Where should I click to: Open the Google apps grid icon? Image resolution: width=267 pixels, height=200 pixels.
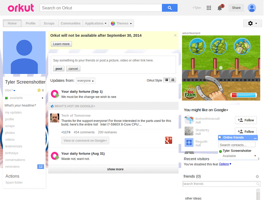pos(209,8)
